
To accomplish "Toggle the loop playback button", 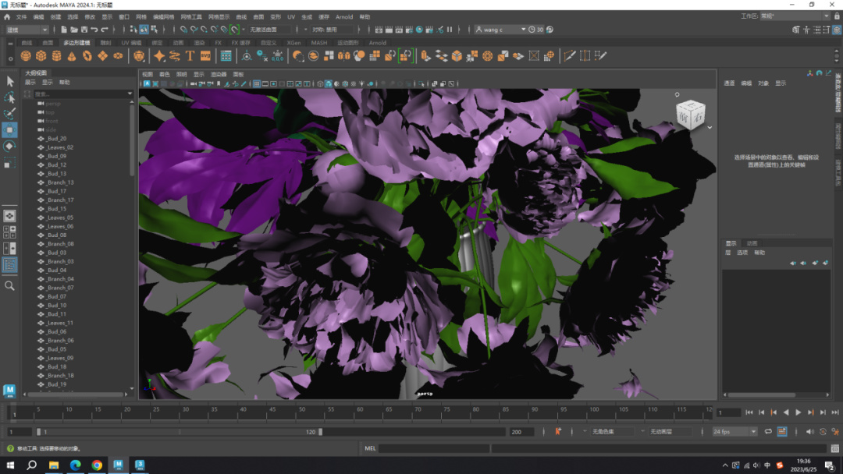I will pos(768,431).
